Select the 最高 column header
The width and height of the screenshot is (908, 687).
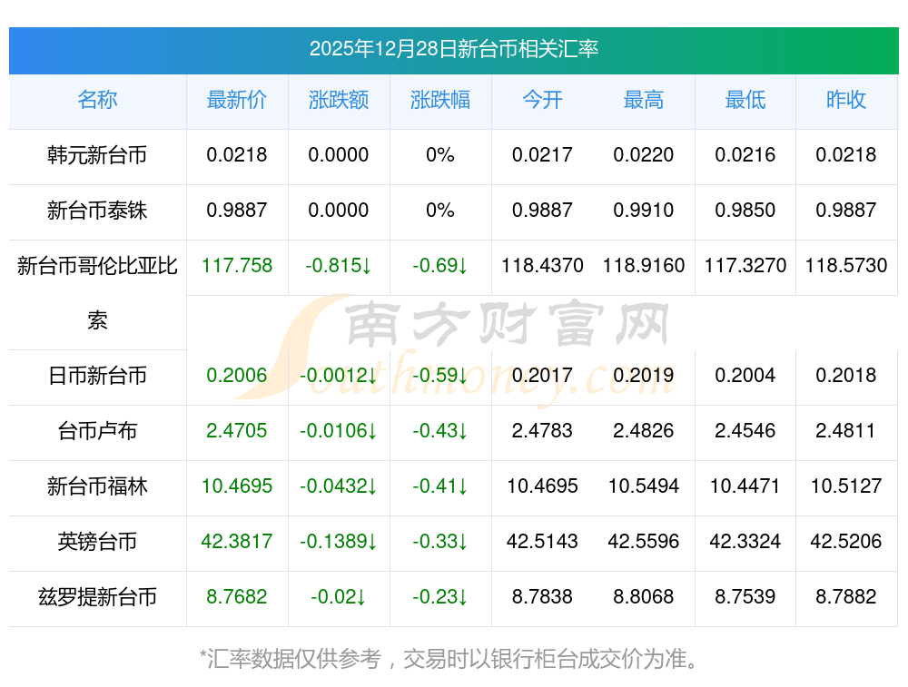click(644, 100)
